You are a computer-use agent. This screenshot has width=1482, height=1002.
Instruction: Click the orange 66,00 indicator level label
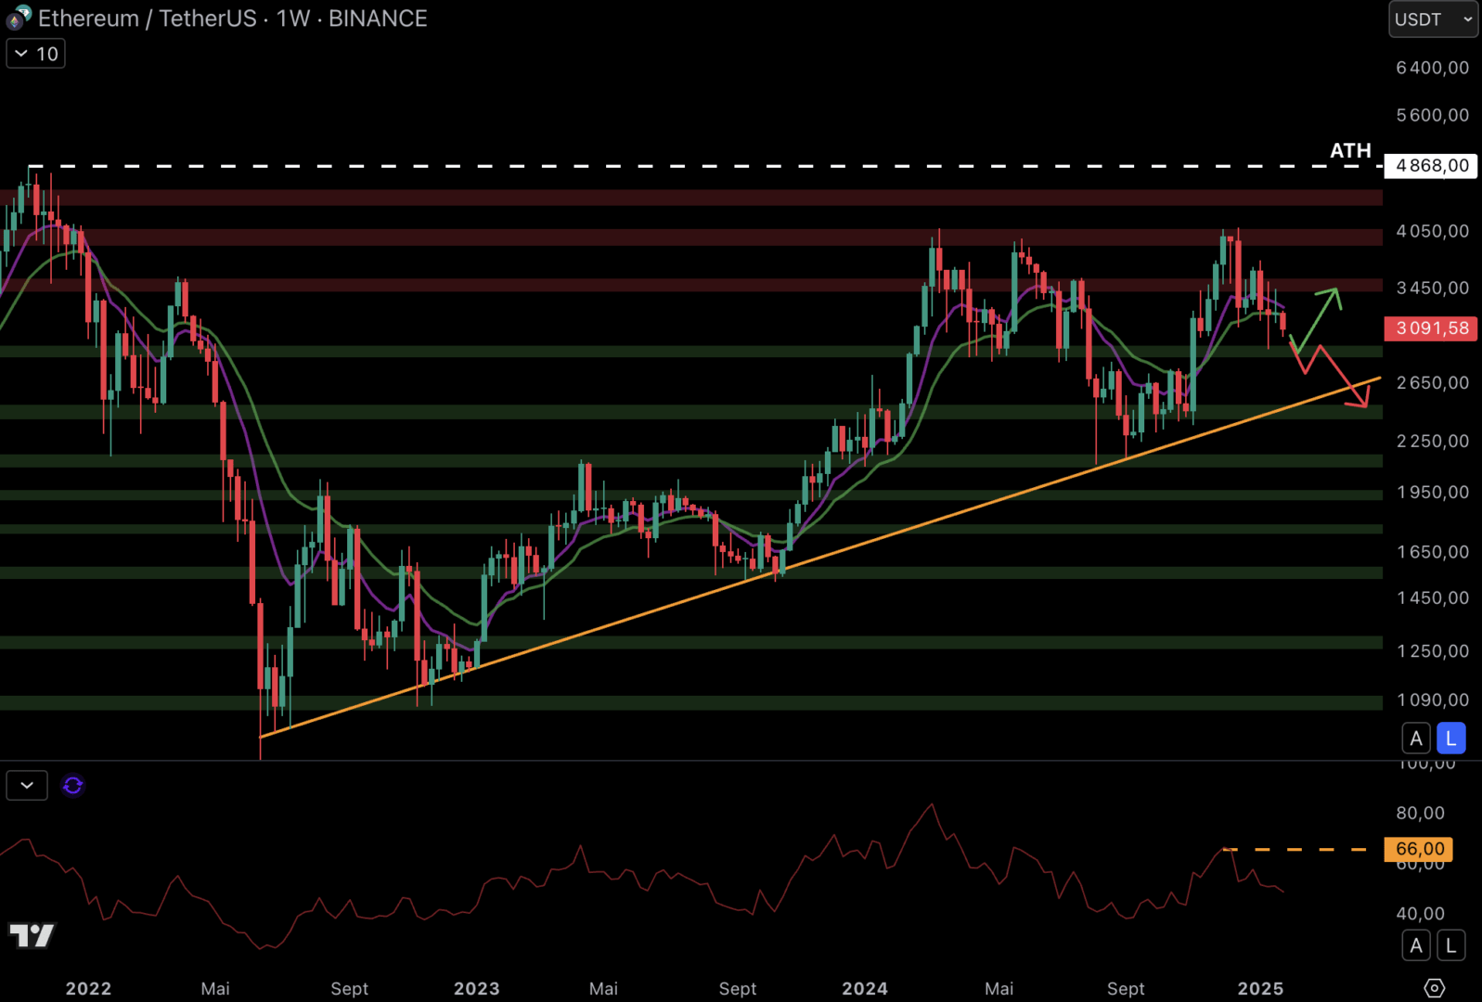tap(1419, 849)
